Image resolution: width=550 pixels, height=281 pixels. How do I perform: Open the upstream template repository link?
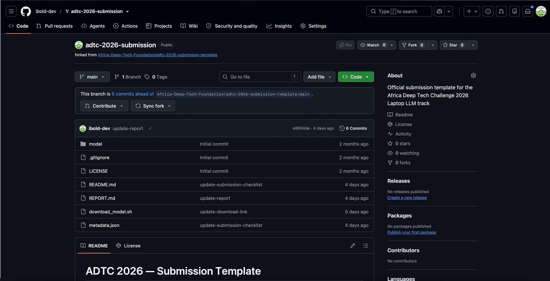pyautogui.click(x=158, y=55)
